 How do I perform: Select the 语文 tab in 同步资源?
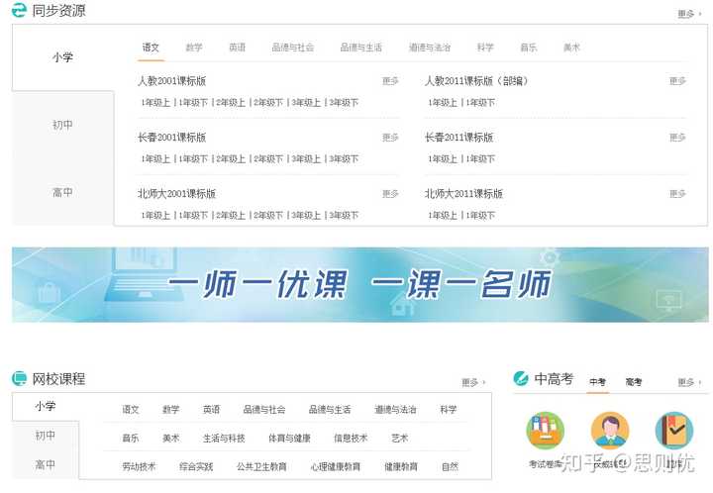(151, 48)
